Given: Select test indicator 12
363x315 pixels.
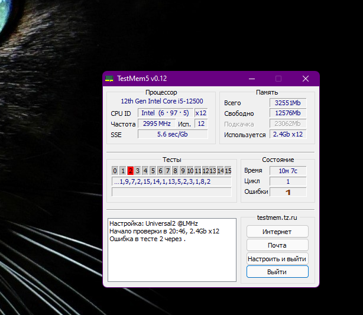Looking at the screenshot, I should coord(206,171).
